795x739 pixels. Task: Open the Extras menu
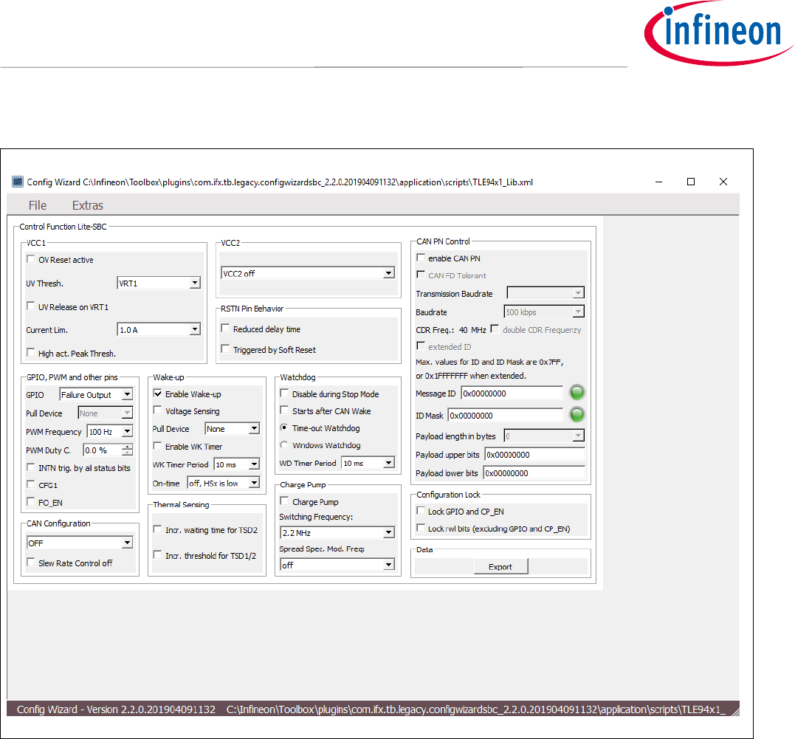[x=88, y=205]
